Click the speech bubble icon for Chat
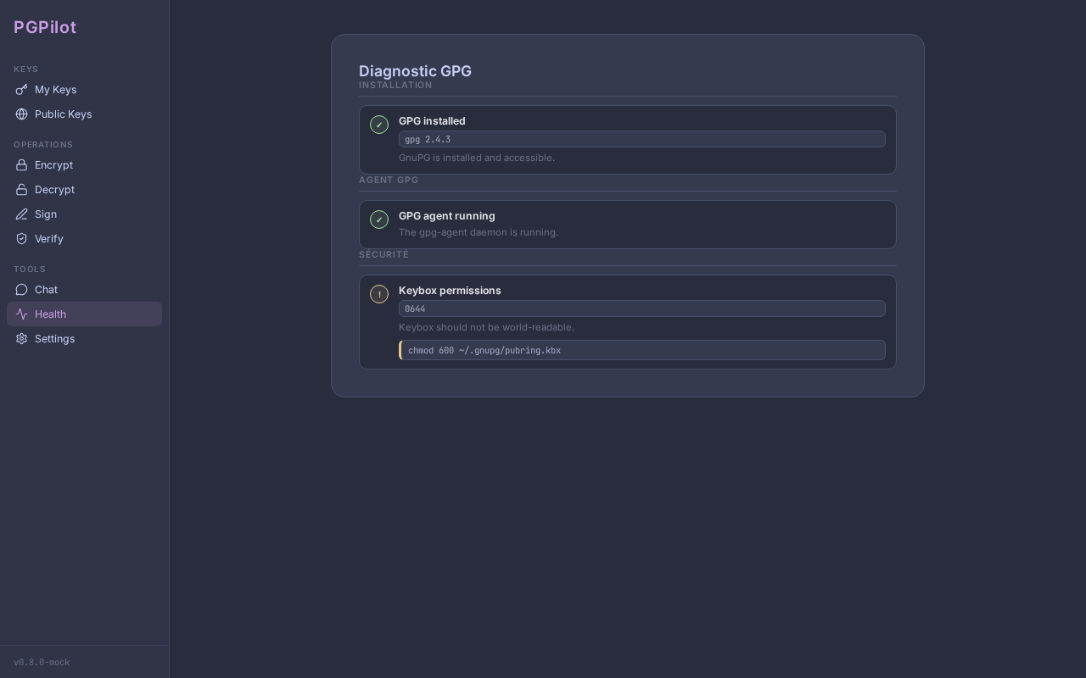The height and width of the screenshot is (678, 1086). [x=21, y=290]
